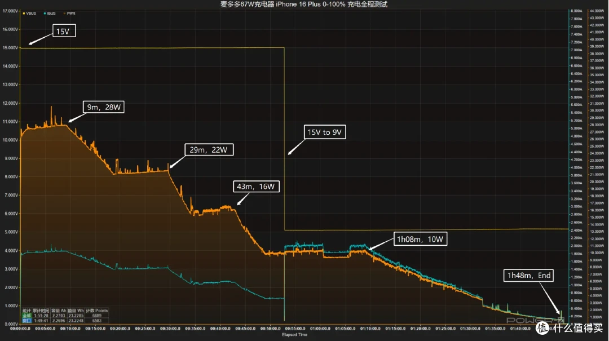Select the green 全部 statistics row label

point(27,316)
